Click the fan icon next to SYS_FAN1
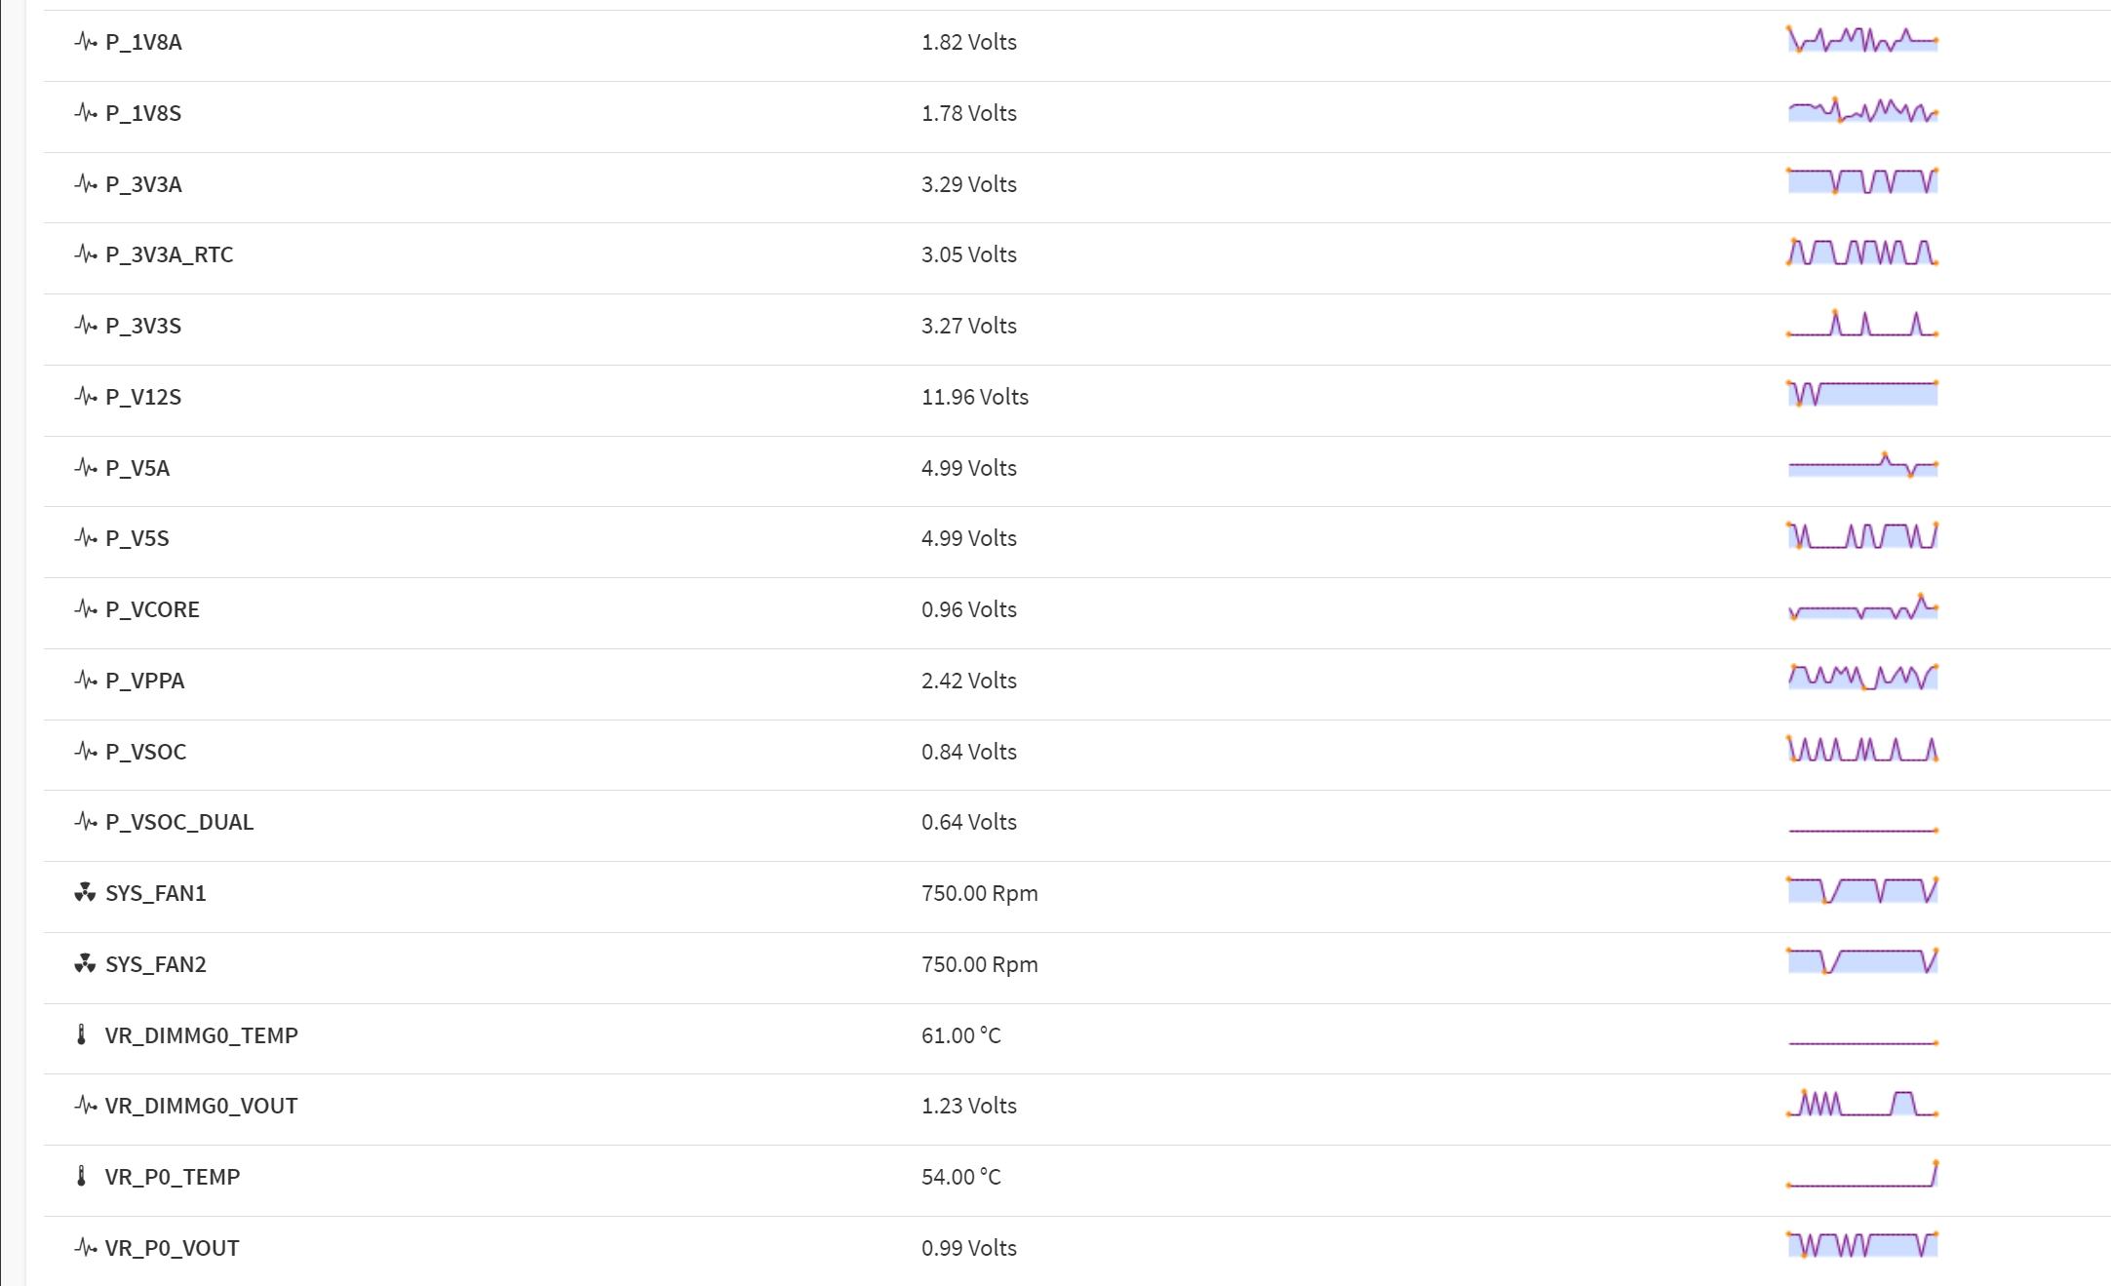The height and width of the screenshot is (1286, 2111). (x=85, y=893)
